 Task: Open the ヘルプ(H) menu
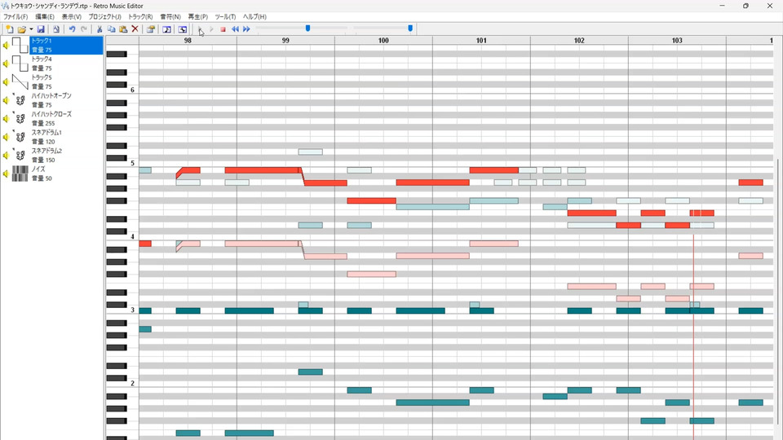(x=254, y=16)
